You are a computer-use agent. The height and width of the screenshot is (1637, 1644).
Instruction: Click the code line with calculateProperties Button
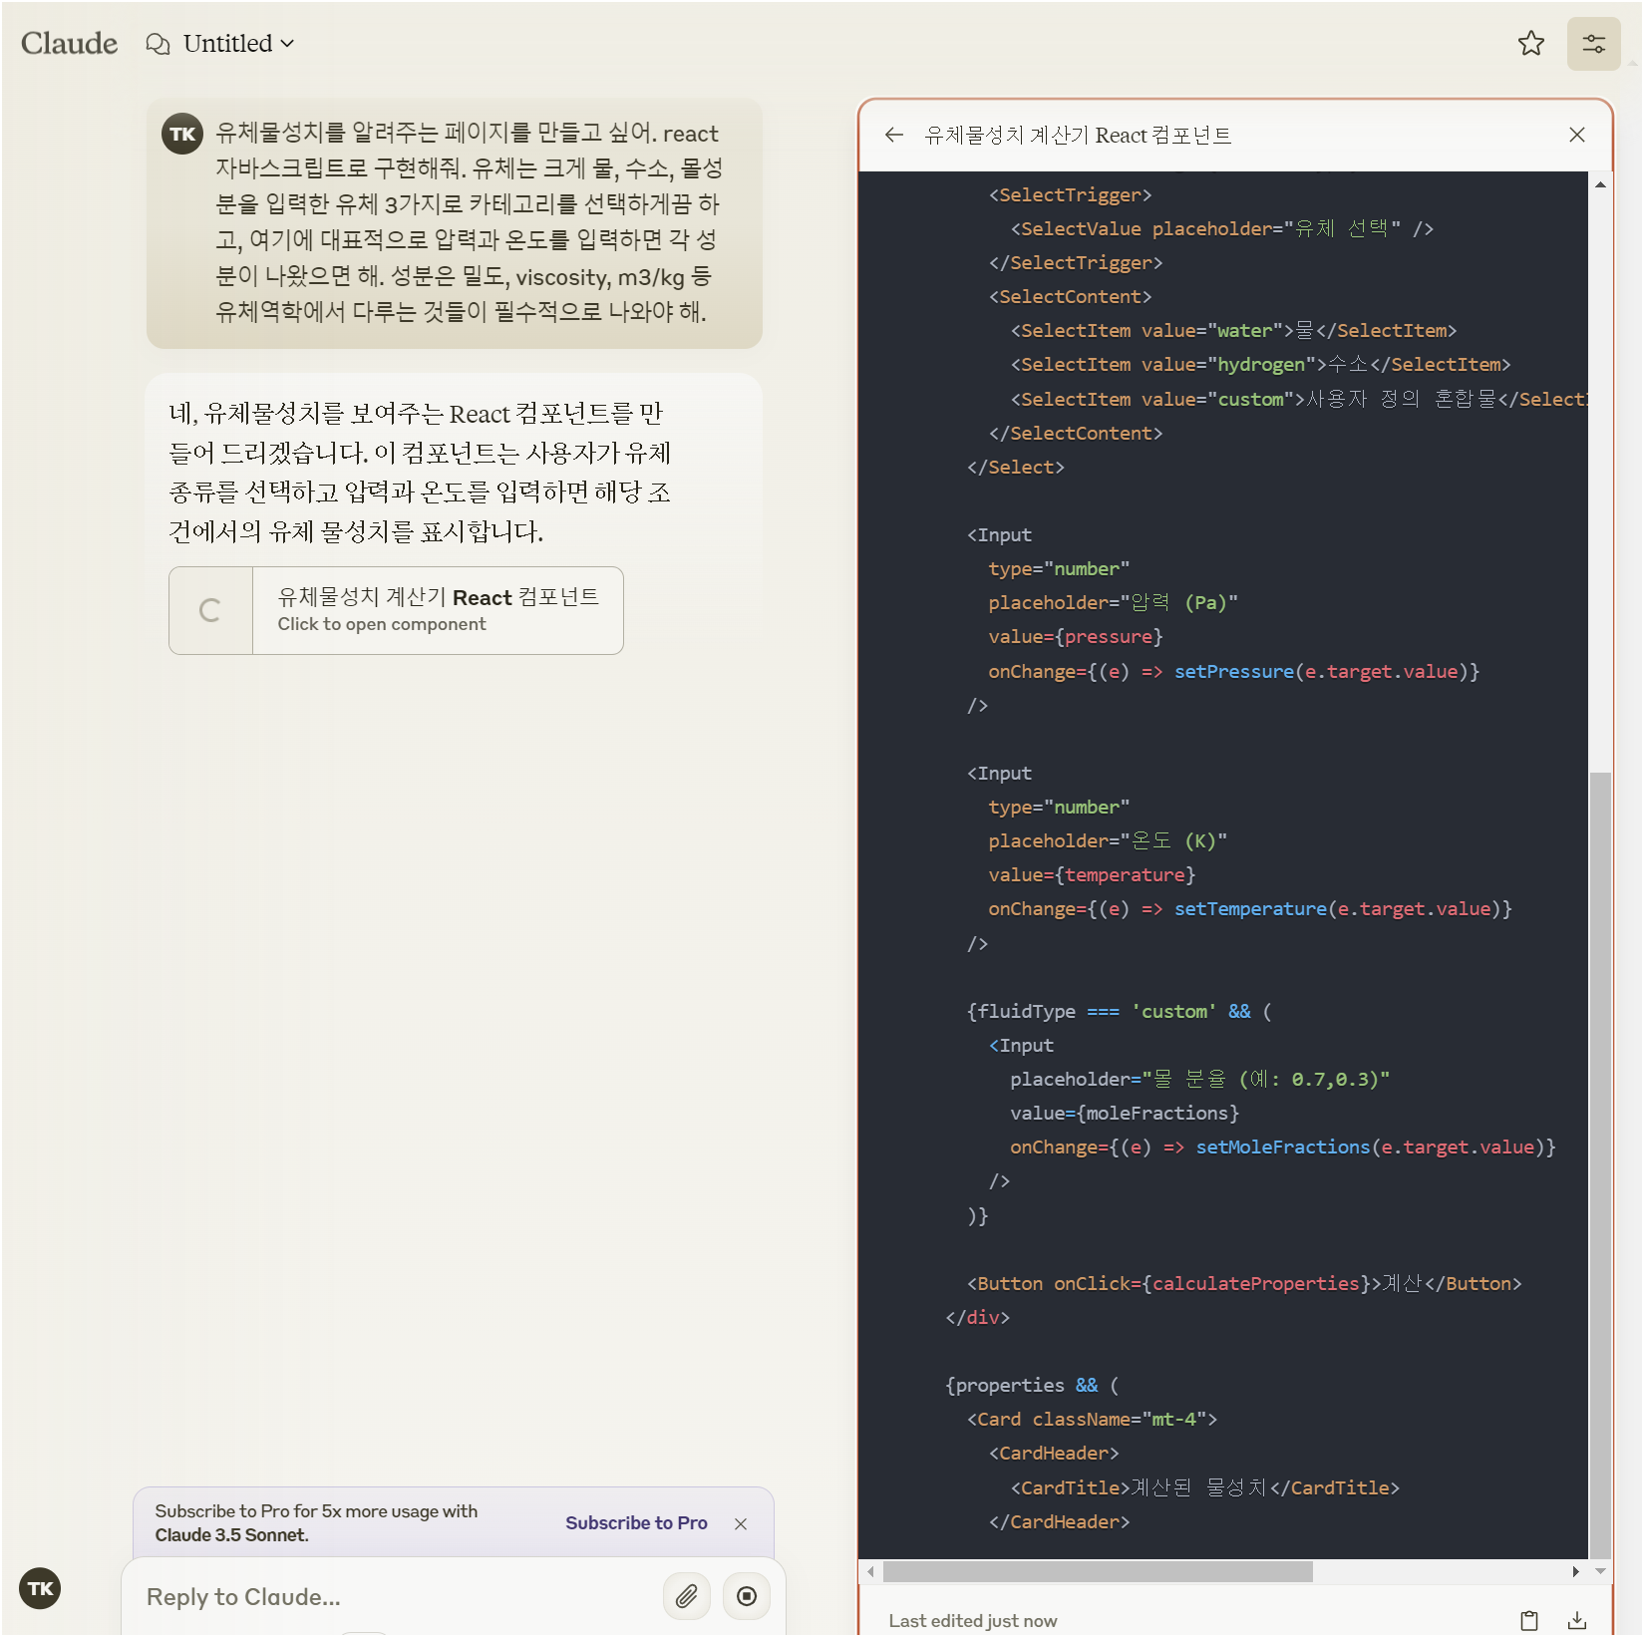pyautogui.click(x=1243, y=1283)
